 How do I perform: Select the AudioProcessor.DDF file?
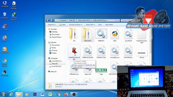pos(142,36)
